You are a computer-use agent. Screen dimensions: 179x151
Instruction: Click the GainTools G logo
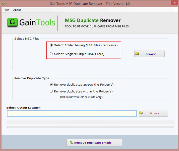12,22
